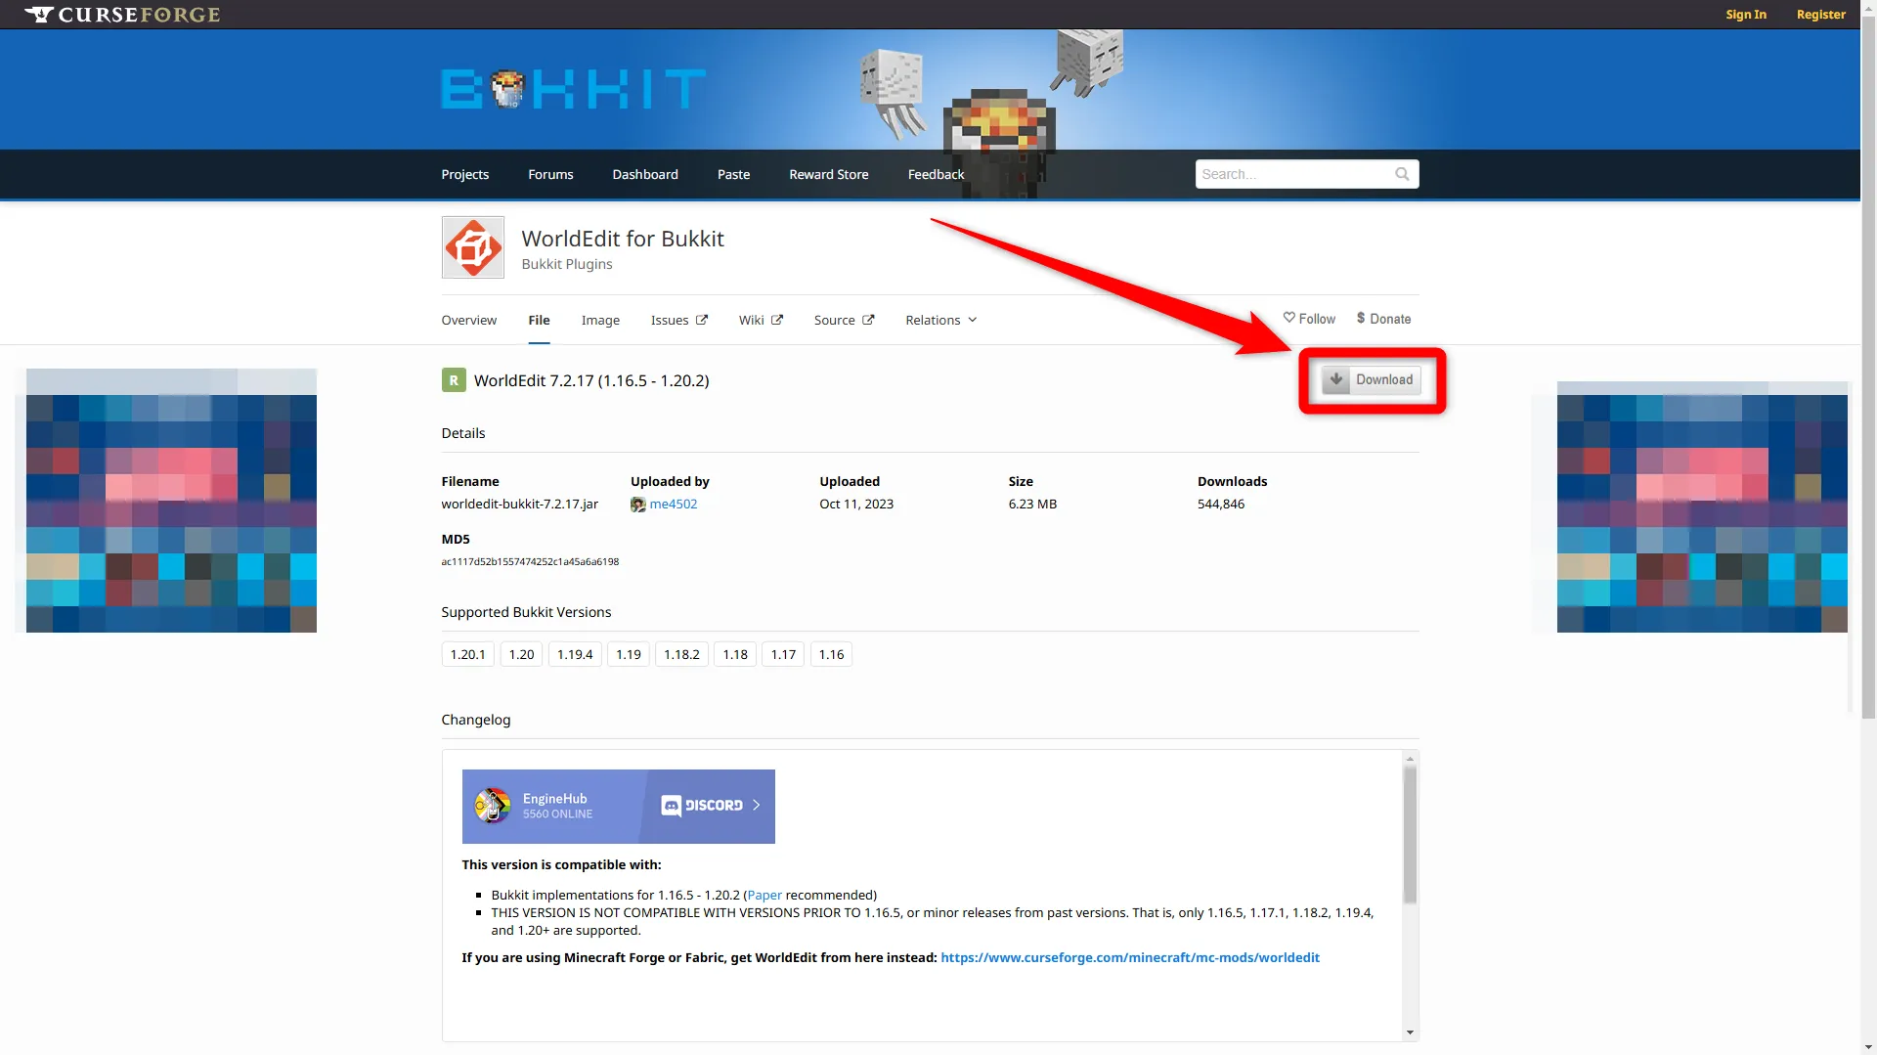Select the 1.20 version tag

point(521,654)
